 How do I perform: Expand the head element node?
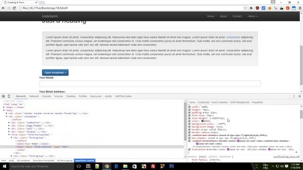point(4,107)
